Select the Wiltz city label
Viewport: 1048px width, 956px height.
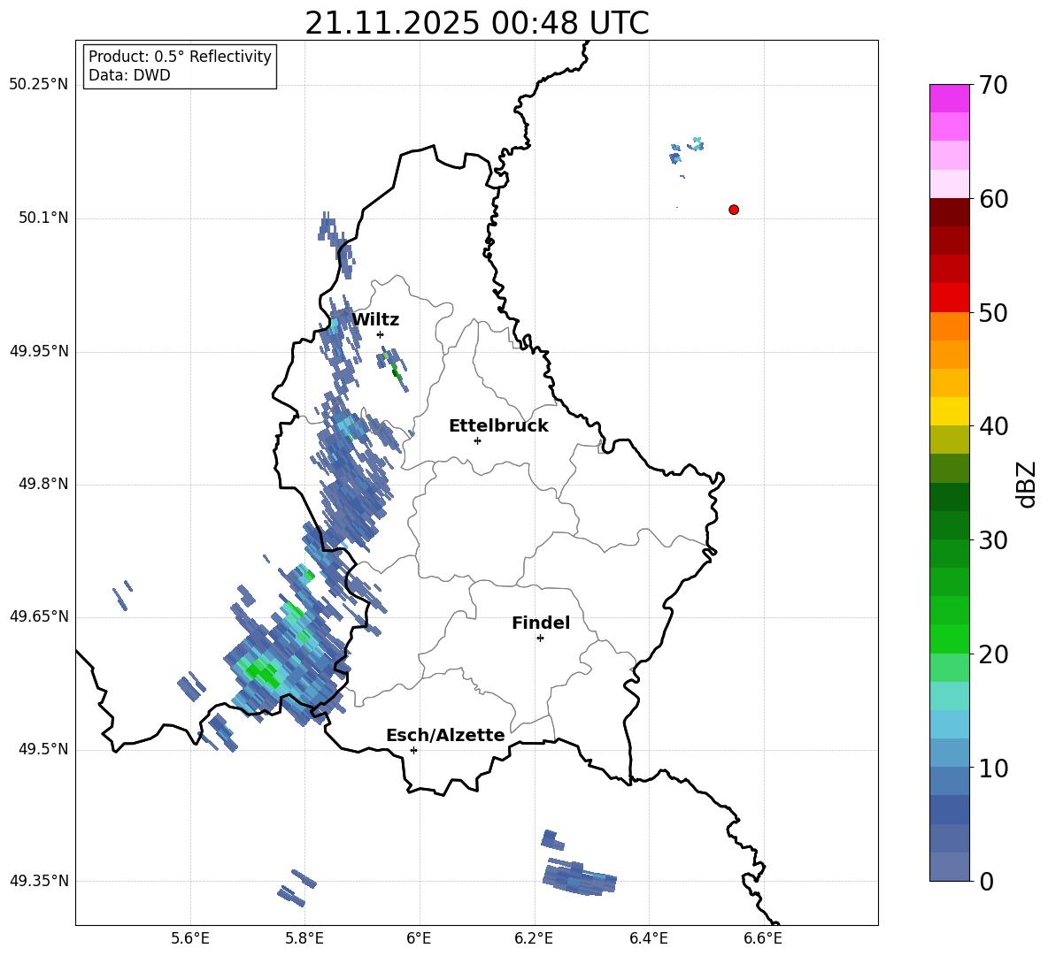tap(375, 320)
